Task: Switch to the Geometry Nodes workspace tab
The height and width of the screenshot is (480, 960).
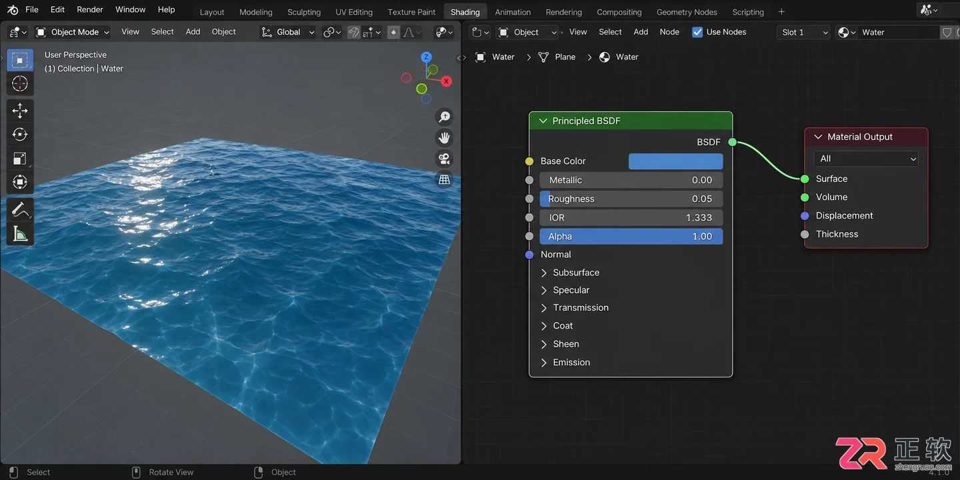Action: [x=687, y=12]
